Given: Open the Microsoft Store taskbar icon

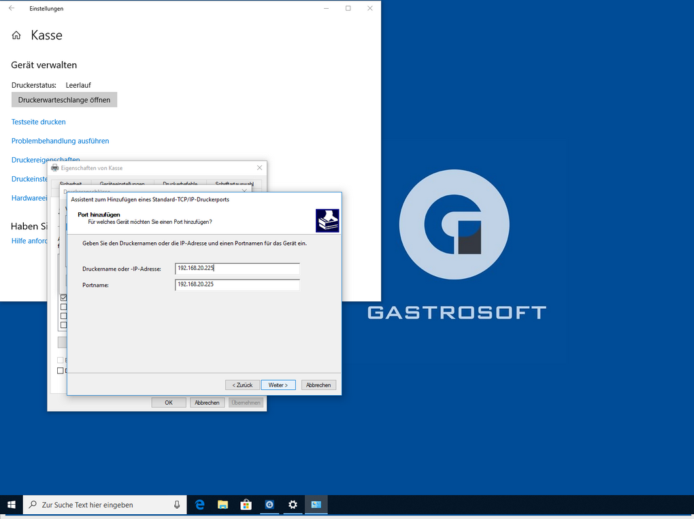Looking at the screenshot, I should point(246,505).
